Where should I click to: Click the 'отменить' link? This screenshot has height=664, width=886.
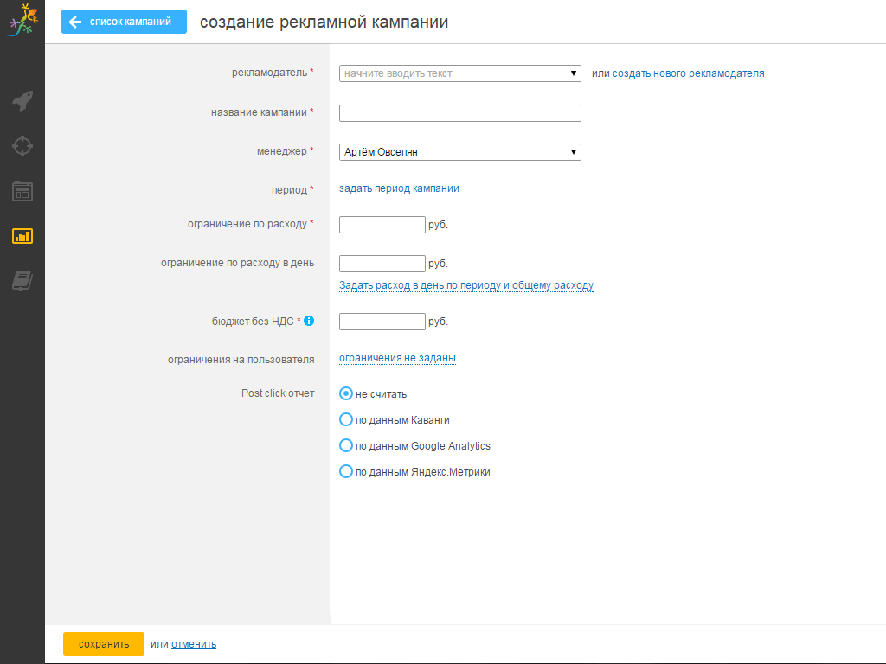(194, 644)
